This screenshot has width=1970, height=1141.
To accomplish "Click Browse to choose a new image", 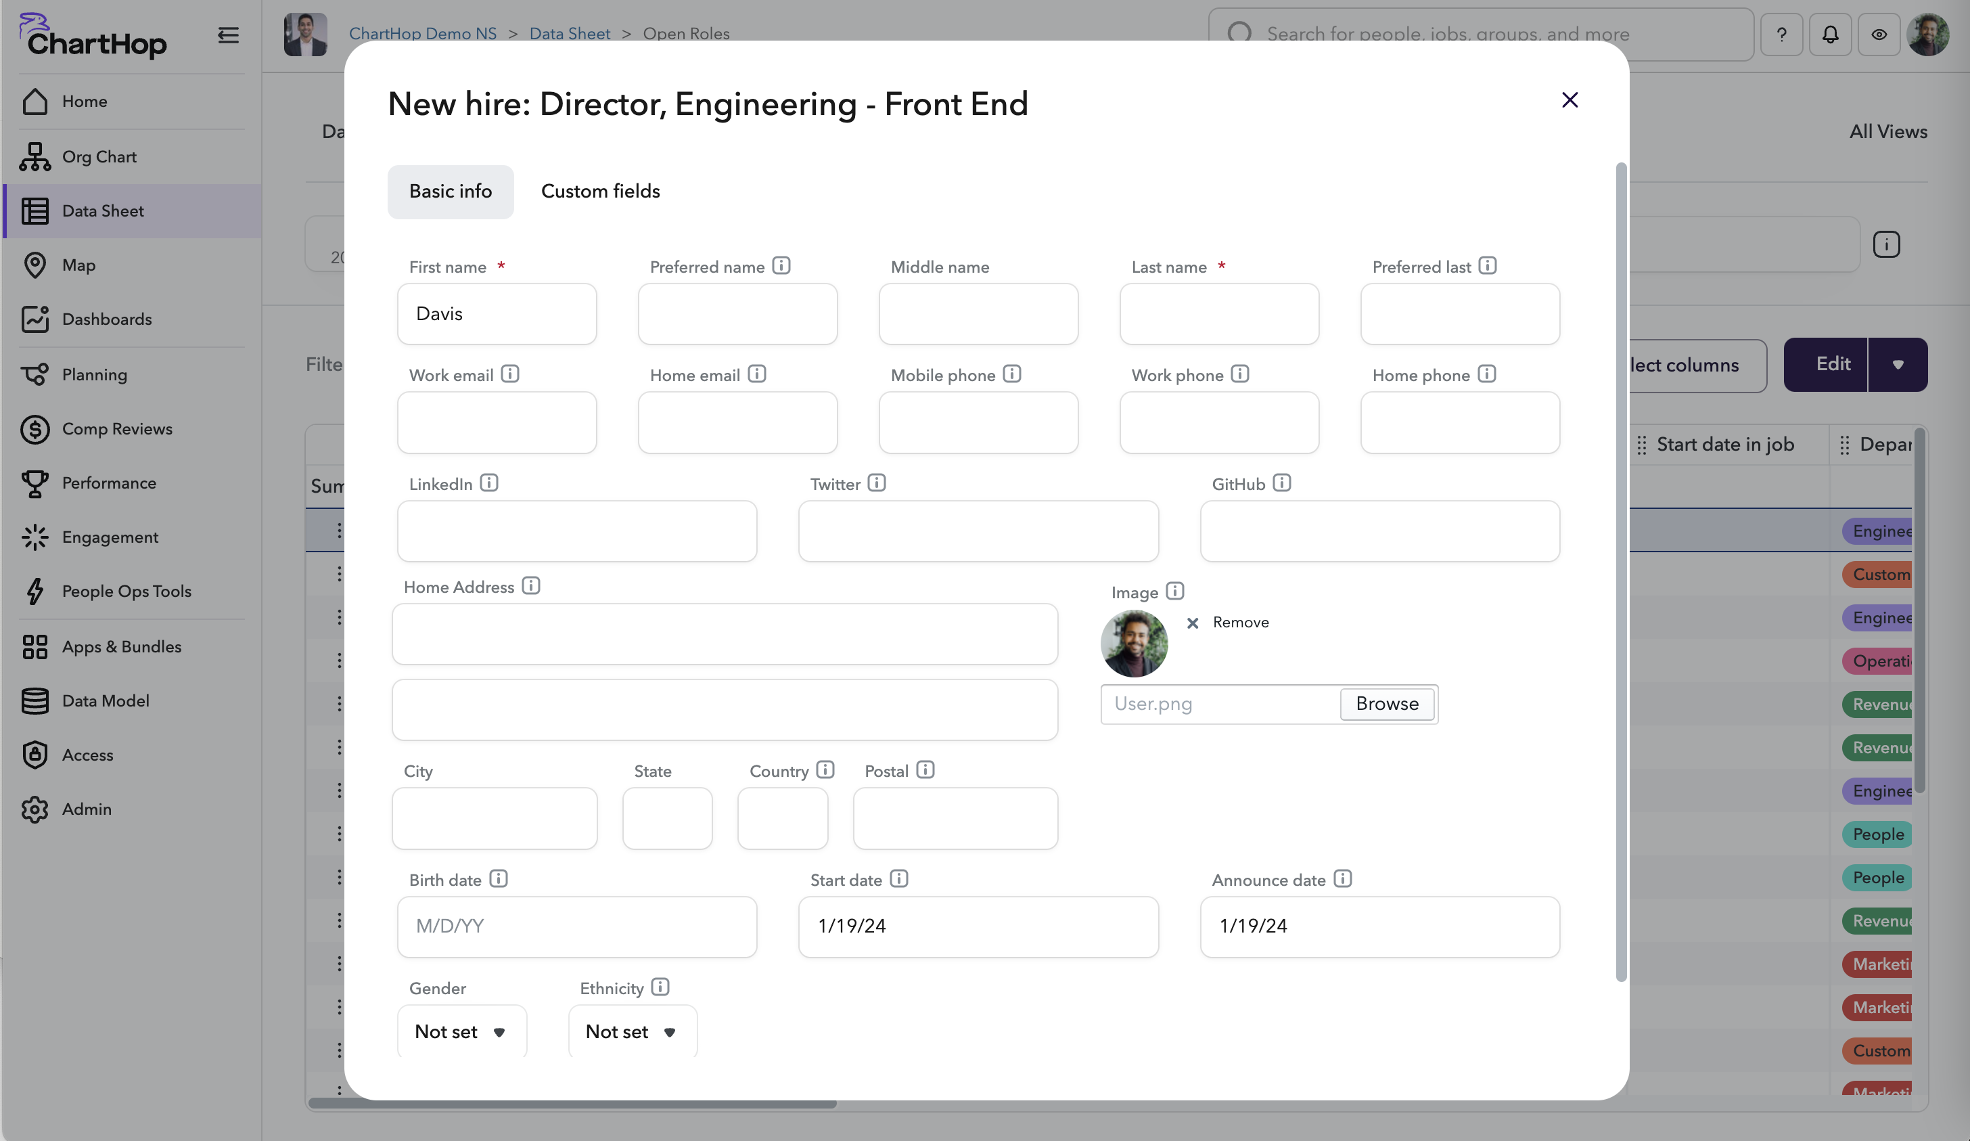I will (x=1386, y=704).
